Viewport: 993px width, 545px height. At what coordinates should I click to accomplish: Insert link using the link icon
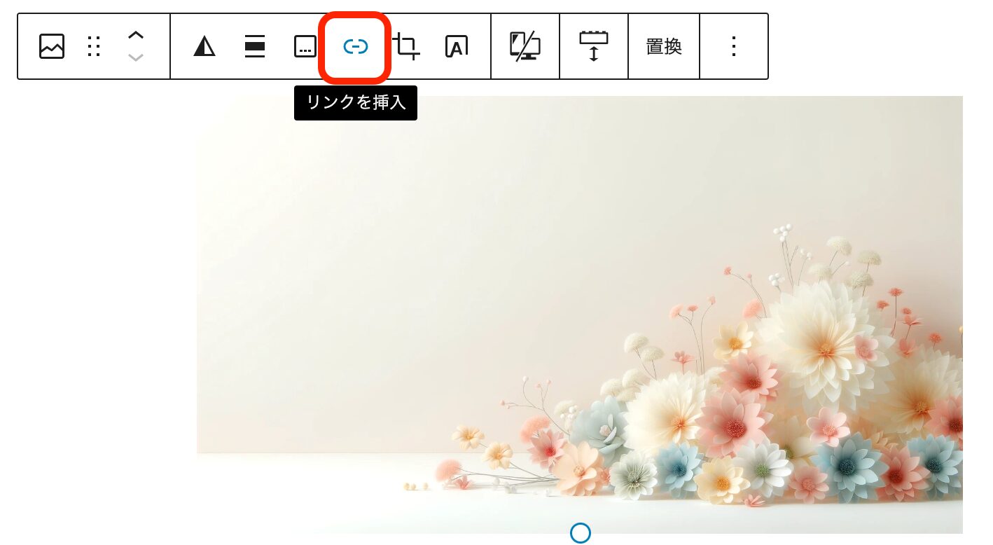[x=355, y=47]
